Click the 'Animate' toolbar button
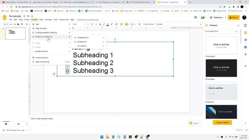249x140 pixels. pyautogui.click(x=160, y=24)
